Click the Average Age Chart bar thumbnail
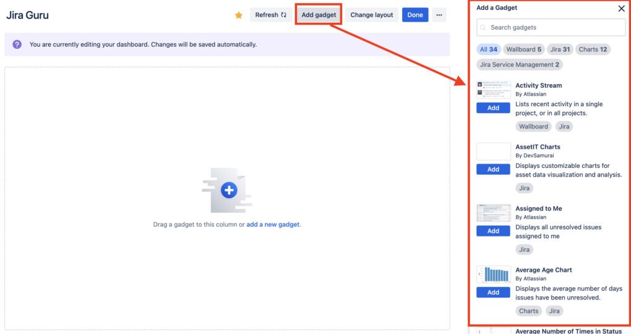Screen dimensions: 631x334 494,275
